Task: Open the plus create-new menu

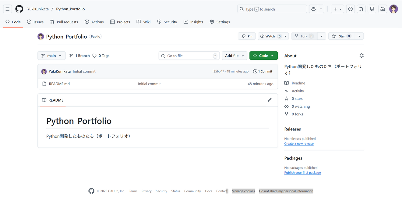Action: [x=337, y=9]
